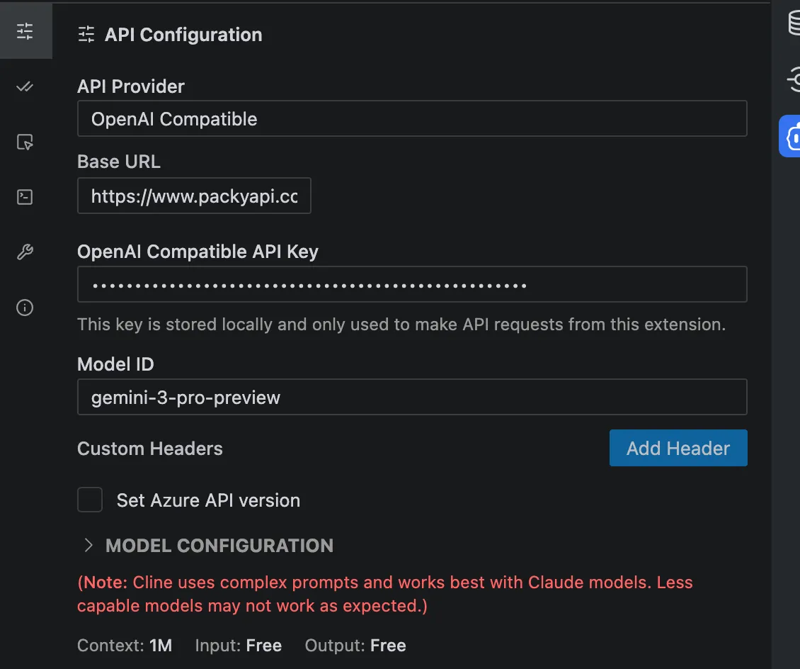Click the partially visible icon below database icon
800x669 pixels.
point(794,79)
